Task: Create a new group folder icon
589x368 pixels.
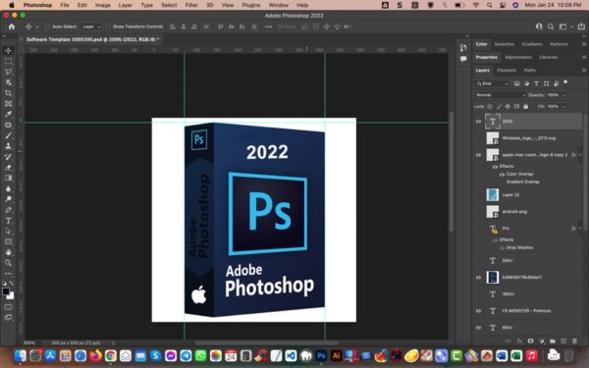Action: coord(553,341)
